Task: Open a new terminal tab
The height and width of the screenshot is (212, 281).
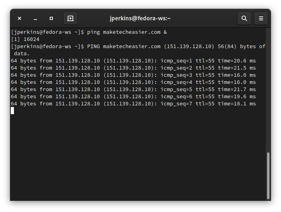Action: pyautogui.click(x=70, y=18)
